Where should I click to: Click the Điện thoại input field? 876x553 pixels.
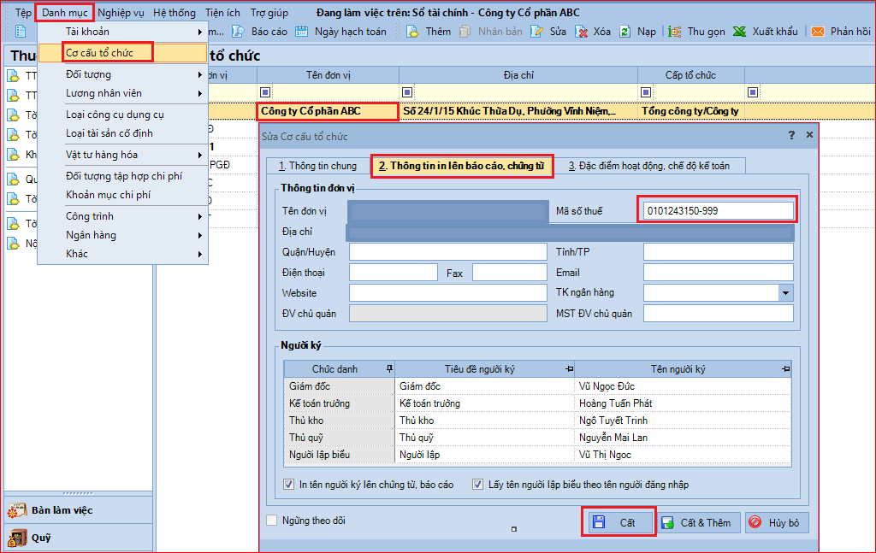coord(394,273)
